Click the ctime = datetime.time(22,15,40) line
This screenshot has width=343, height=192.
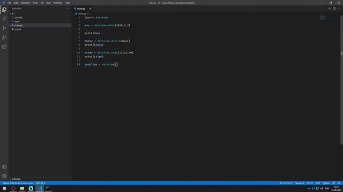[x=109, y=53]
